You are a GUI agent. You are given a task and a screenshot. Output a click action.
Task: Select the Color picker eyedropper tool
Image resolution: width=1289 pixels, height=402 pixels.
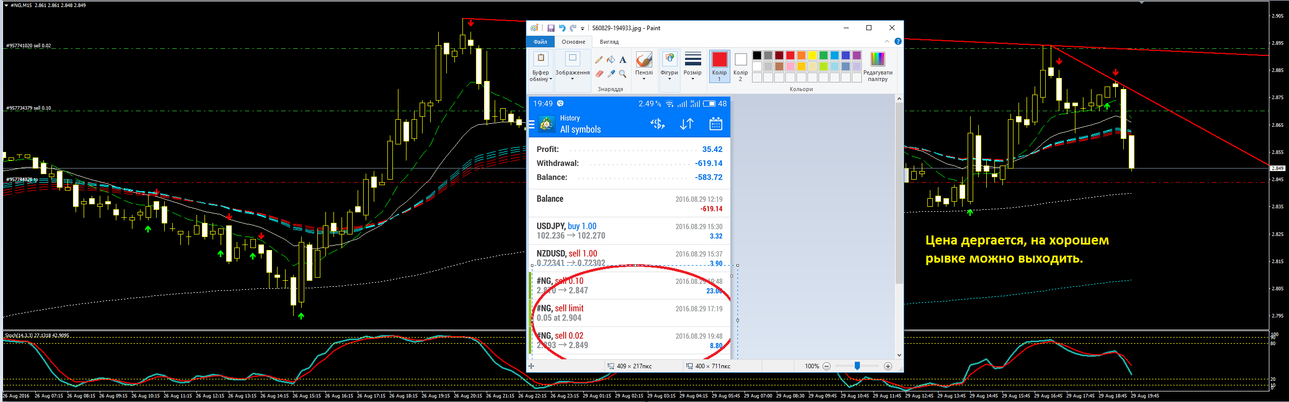coord(611,73)
